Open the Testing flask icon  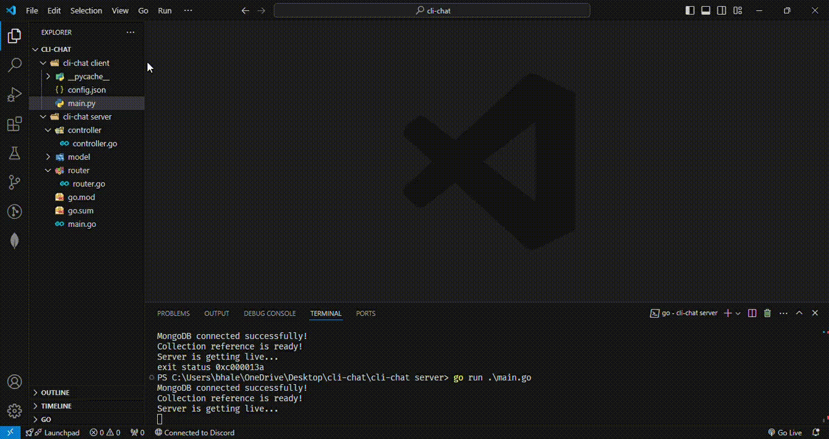click(x=15, y=153)
